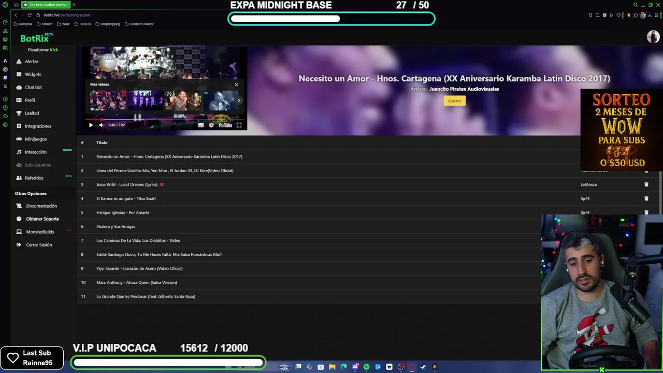This screenshot has height=373, width=663.
Task: Open Alertas in the sidebar
Action: coord(31,61)
